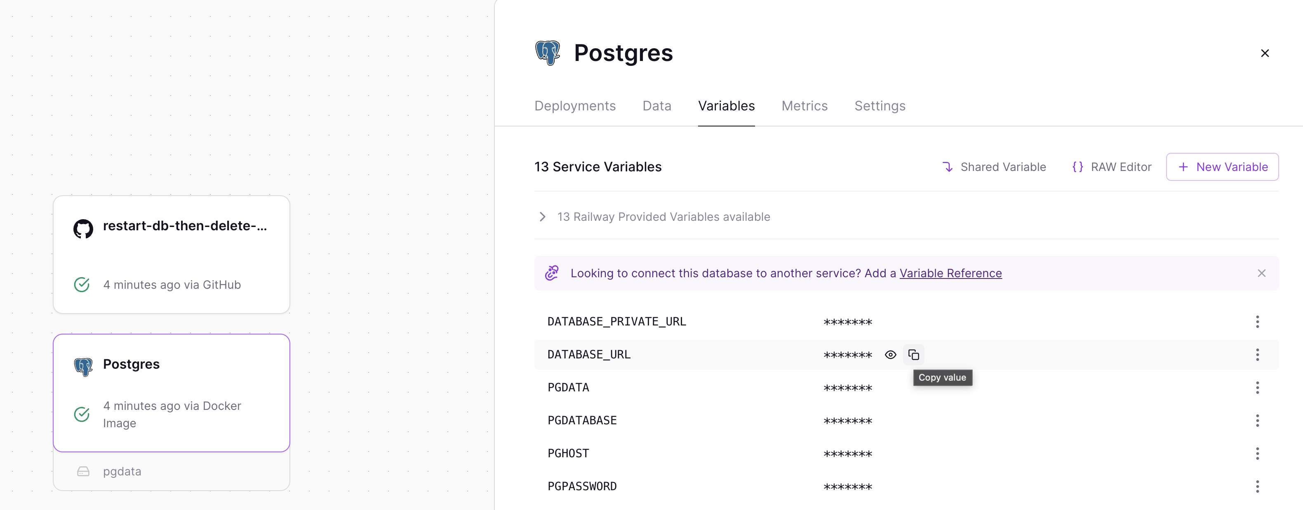Image resolution: width=1303 pixels, height=510 pixels.
Task: Toggle visibility of DATABASE_URL value
Action: [x=891, y=355]
